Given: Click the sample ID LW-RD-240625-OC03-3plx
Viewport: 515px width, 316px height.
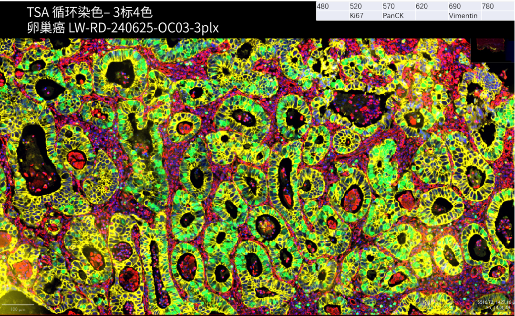Looking at the screenshot, I should point(144,28).
